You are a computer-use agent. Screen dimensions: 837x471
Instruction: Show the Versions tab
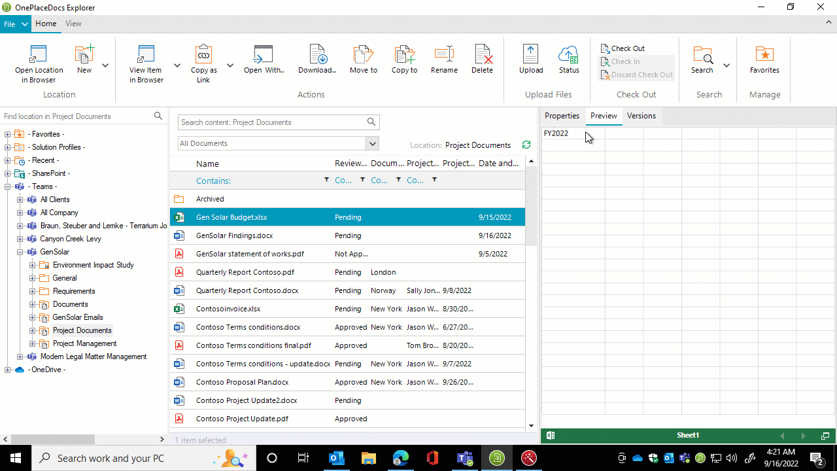(641, 116)
